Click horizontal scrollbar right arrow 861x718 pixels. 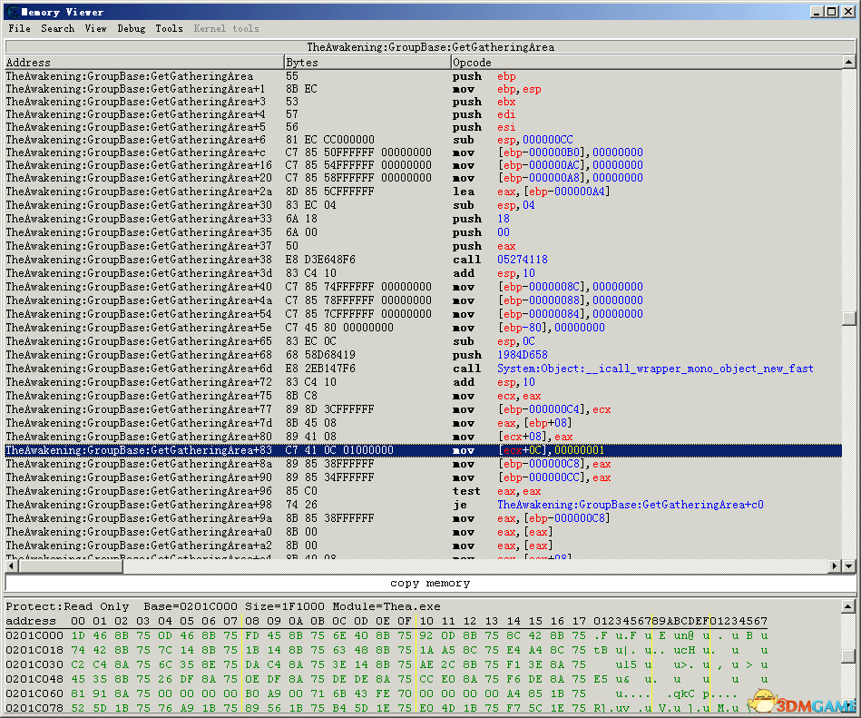click(835, 566)
